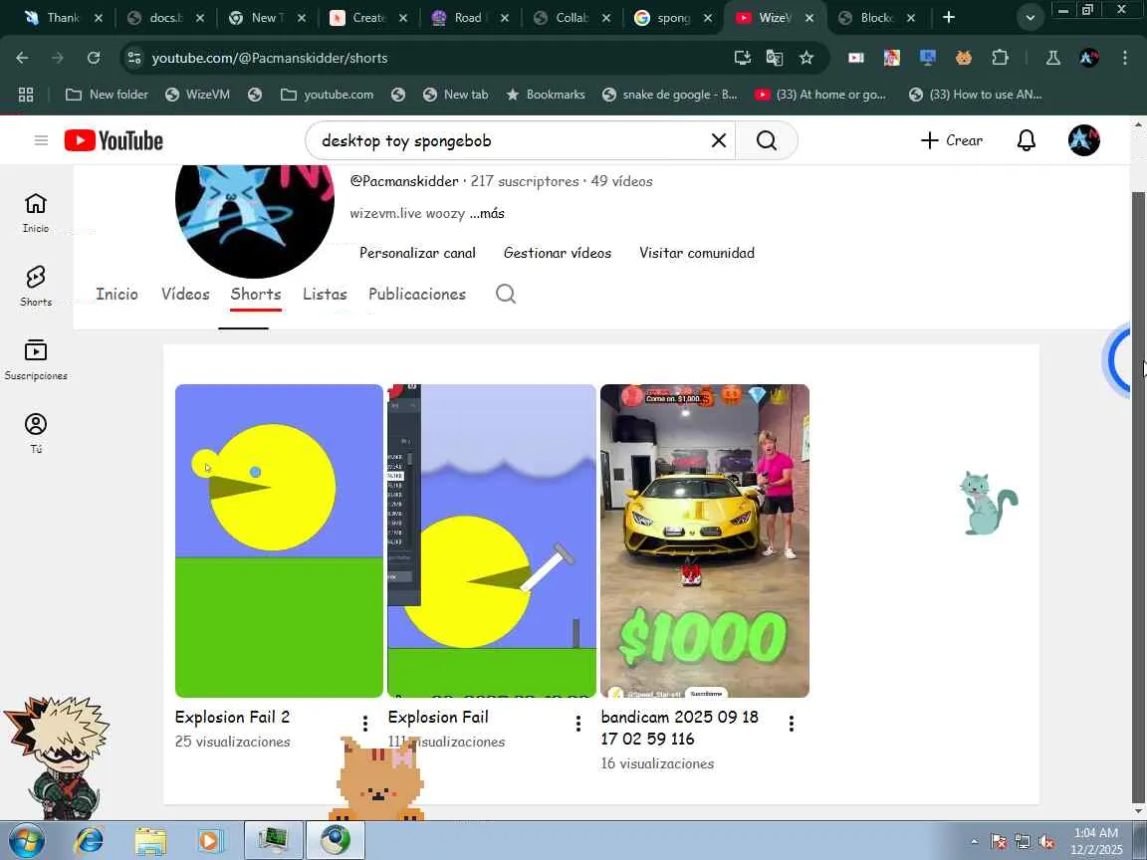Viewport: 1147px width, 860px height.
Task: Click Personalizar canal button
Action: [x=418, y=253]
